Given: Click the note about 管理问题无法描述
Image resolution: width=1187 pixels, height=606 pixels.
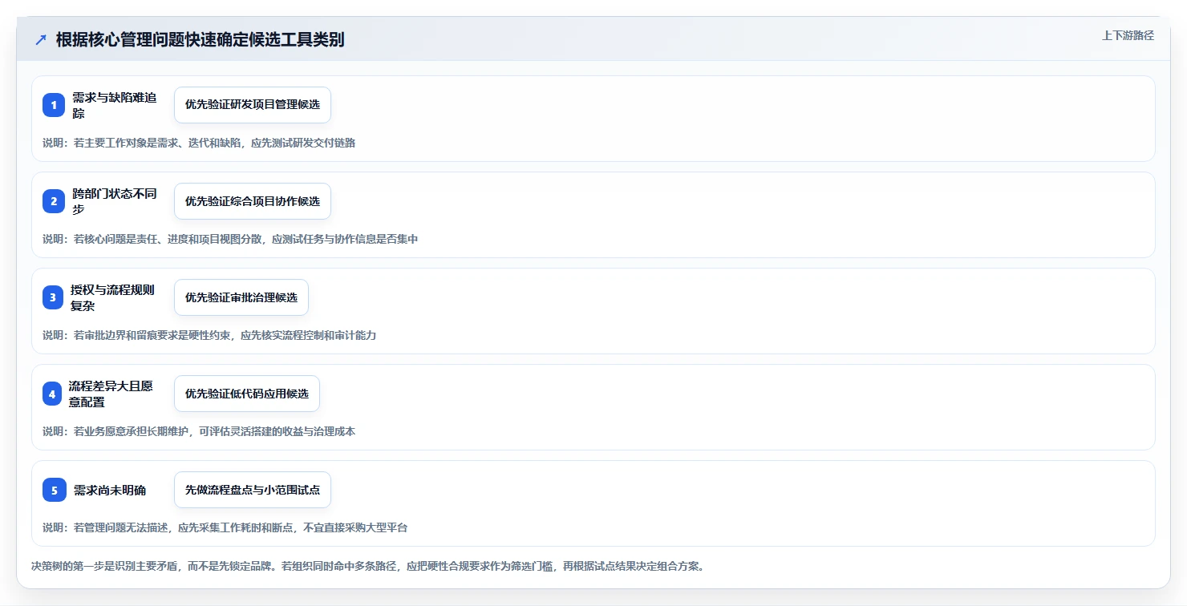Looking at the screenshot, I should [x=225, y=527].
